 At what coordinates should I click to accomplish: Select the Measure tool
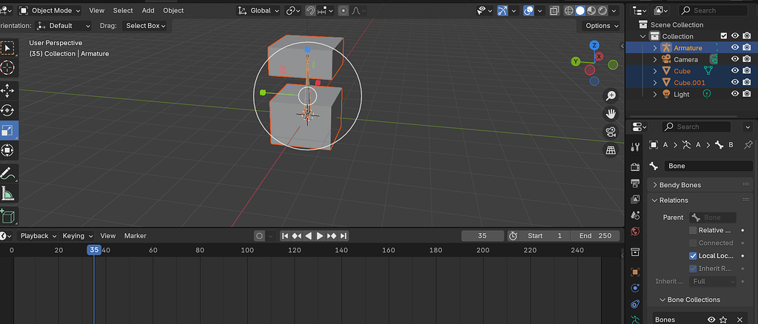pyautogui.click(x=8, y=194)
